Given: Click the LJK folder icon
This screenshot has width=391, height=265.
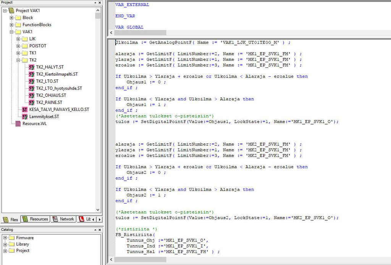Looking at the screenshot, I should point(25,39).
